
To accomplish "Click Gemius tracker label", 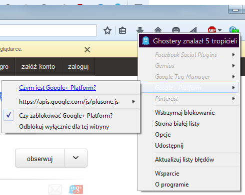I will (x=164, y=66).
